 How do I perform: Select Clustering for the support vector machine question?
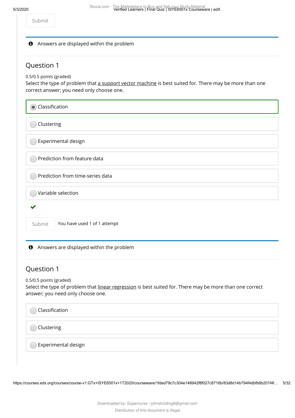[x=33, y=125]
